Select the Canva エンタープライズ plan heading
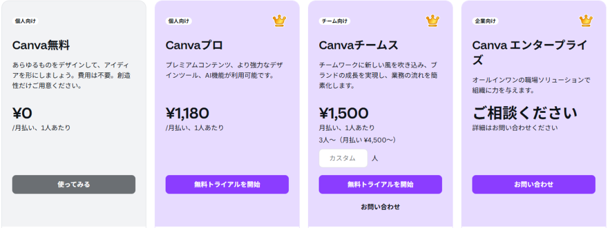The width and height of the screenshot is (610, 228). click(x=530, y=53)
